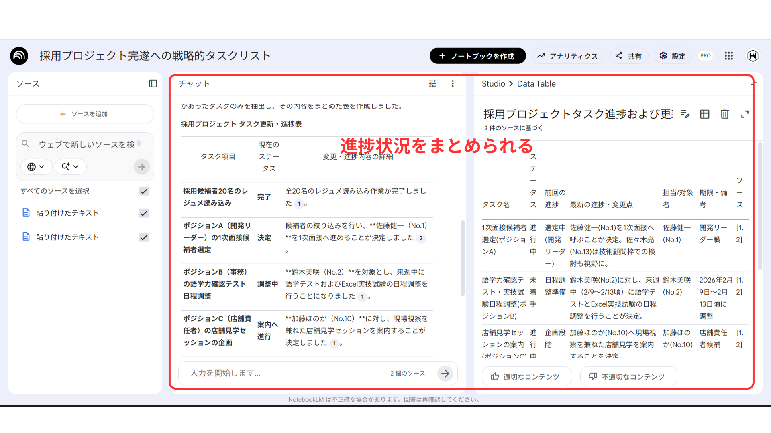Viewport: 771px width, 433px height.
Task: Click Studio in the breadcrumb
Action: [x=493, y=84]
